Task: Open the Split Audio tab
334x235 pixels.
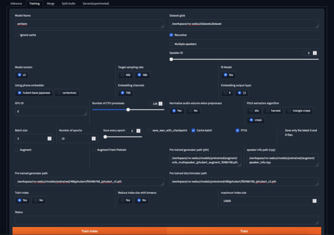Action: click(68, 3)
